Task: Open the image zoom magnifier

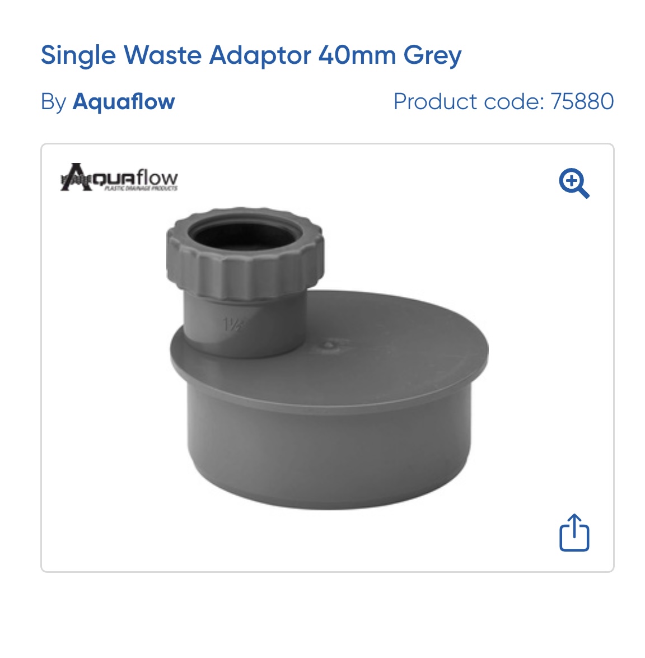Action: (574, 183)
